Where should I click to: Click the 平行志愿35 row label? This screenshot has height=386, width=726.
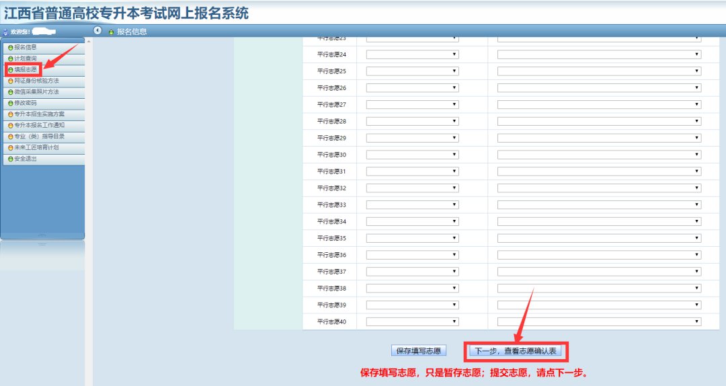tap(331, 238)
